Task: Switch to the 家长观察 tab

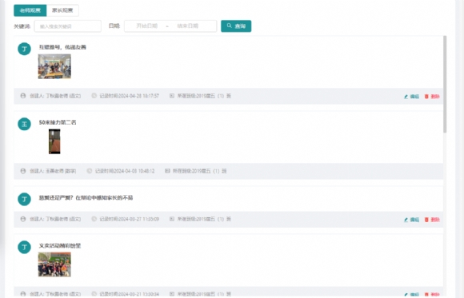Action: click(62, 10)
